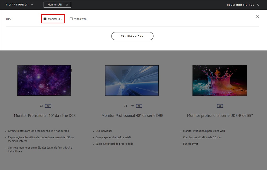Click the Ver Resultado button
This screenshot has width=267, height=170.
tap(132, 36)
